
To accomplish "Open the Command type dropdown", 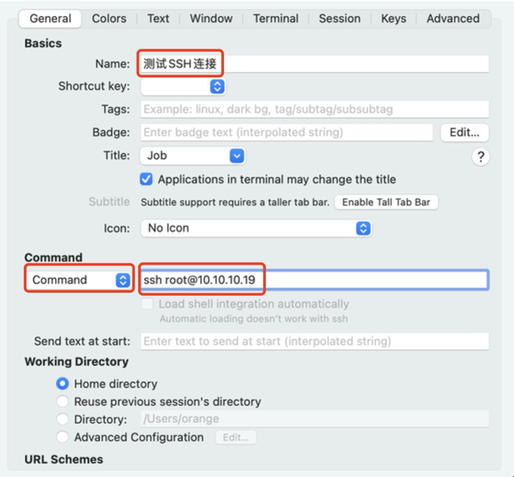I will pyautogui.click(x=79, y=280).
